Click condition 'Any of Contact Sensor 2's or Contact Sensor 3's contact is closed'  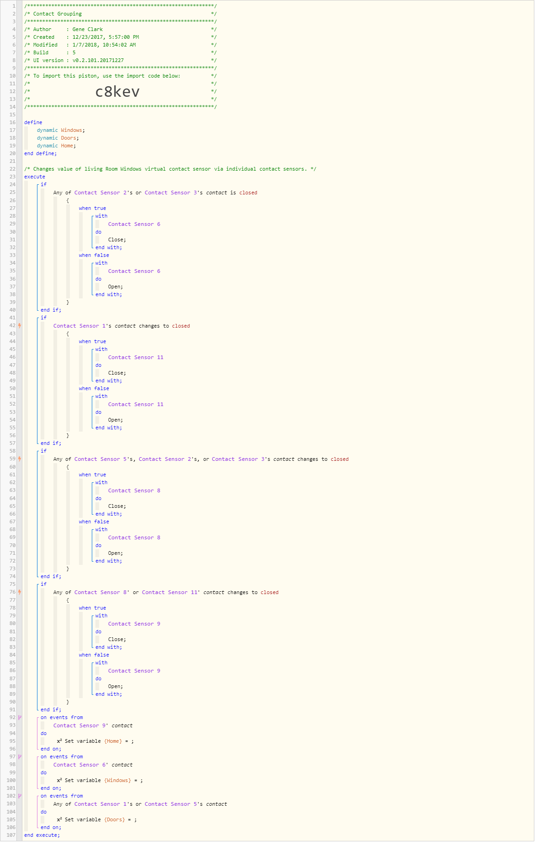pos(155,193)
